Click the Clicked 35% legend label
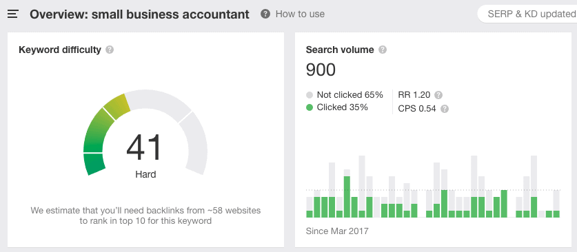The width and height of the screenshot is (577, 252). tap(342, 107)
